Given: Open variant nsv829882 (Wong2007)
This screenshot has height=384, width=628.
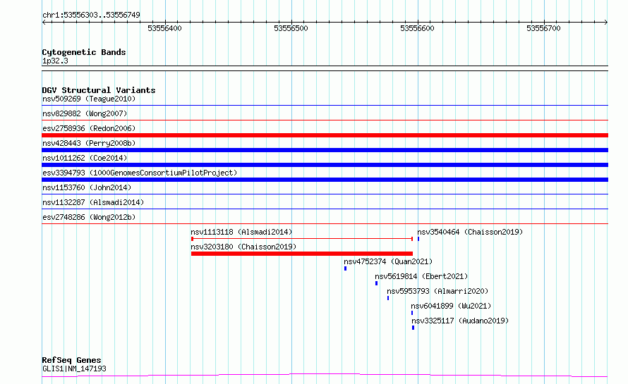Looking at the screenshot, I should 85,113.
